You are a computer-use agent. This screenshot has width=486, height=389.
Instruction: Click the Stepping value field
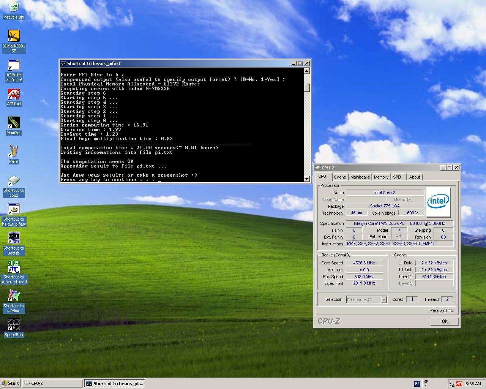[x=443, y=230]
